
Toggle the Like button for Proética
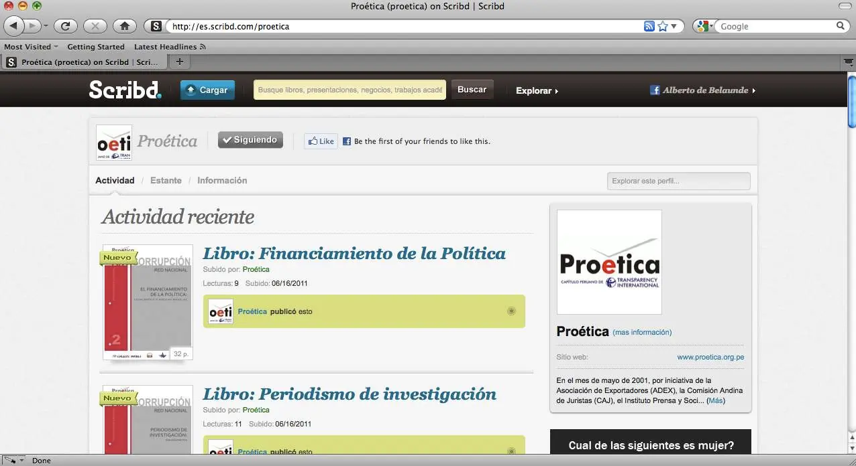click(x=320, y=141)
